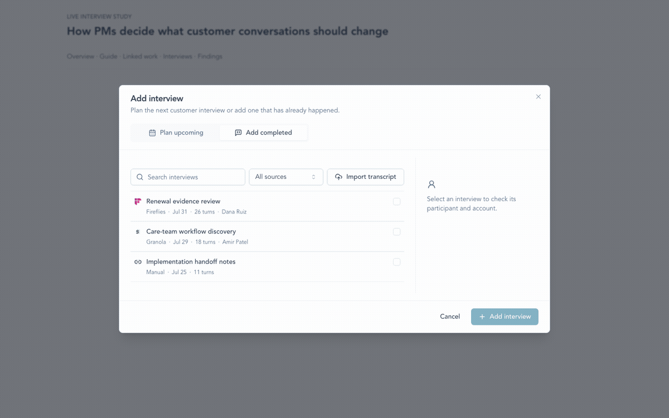Click the Add interview button
669x418 pixels.
pos(505,317)
